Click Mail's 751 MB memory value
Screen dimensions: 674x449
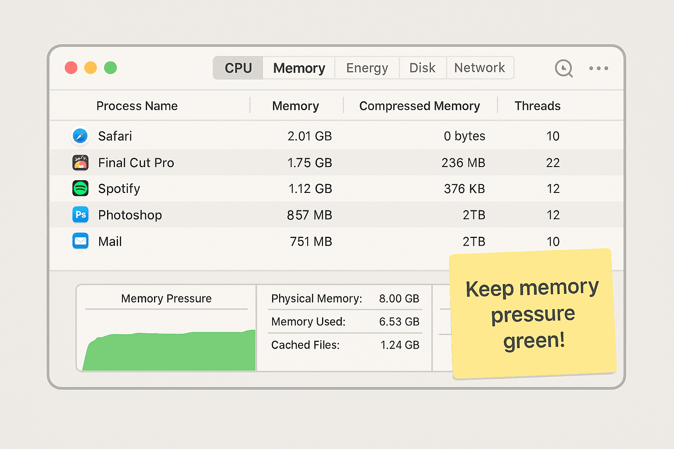tap(311, 242)
